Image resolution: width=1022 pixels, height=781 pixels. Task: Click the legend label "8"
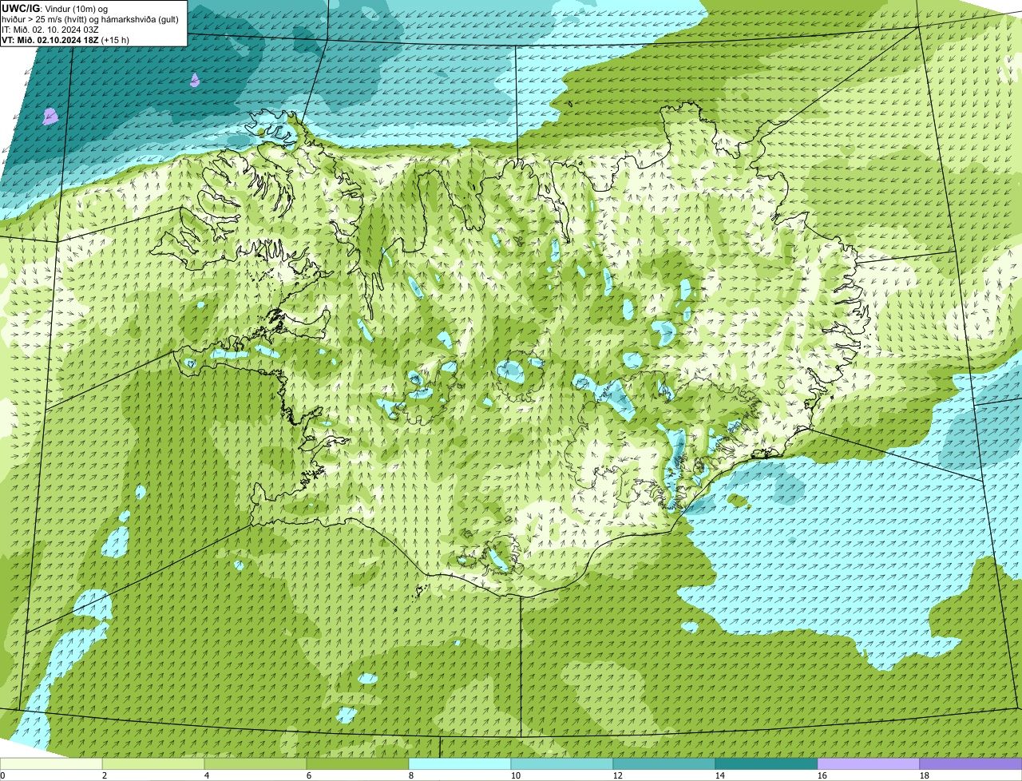[x=411, y=775]
